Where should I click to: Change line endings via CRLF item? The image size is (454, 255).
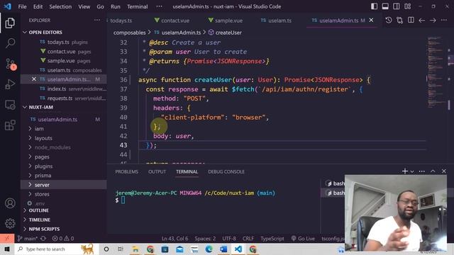point(248,239)
